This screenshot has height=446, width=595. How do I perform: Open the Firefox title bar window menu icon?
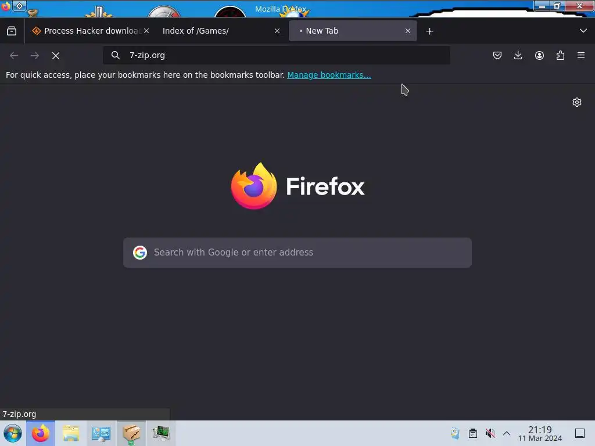pyautogui.click(x=6, y=6)
